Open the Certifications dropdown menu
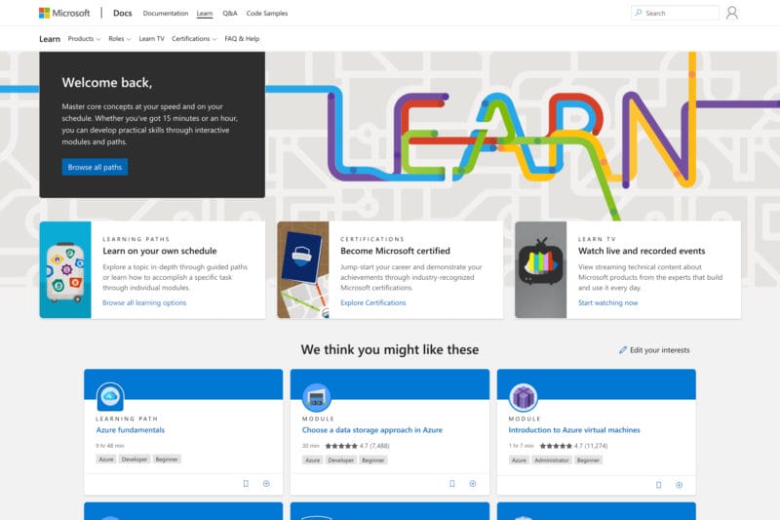This screenshot has height=520, width=780. point(194,39)
